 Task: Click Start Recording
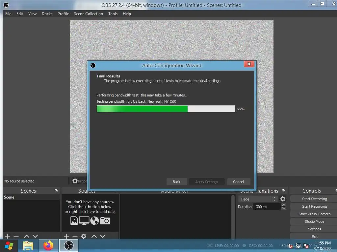click(x=314, y=206)
